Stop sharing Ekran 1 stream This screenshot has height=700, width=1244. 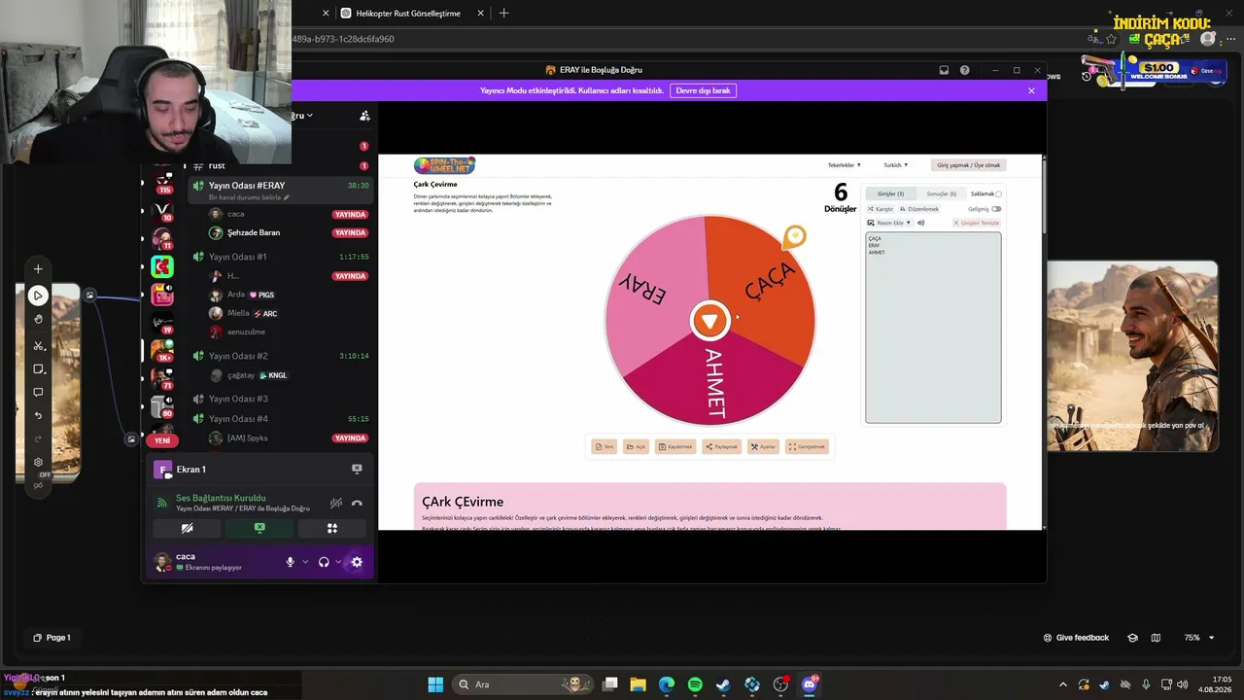[x=357, y=469]
